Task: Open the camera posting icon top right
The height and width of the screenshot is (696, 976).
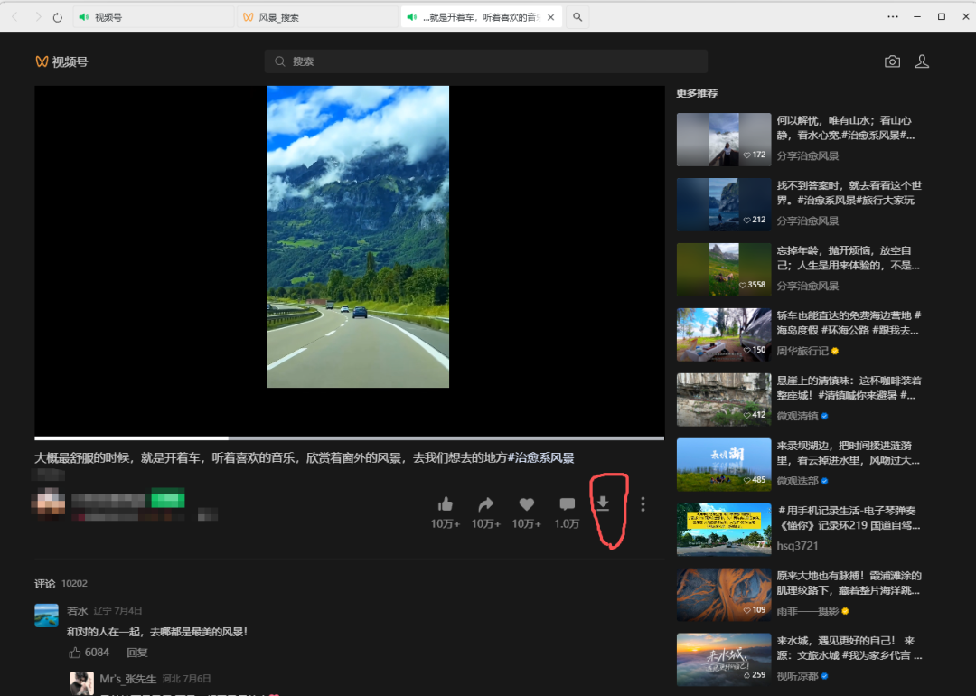Action: pos(892,61)
